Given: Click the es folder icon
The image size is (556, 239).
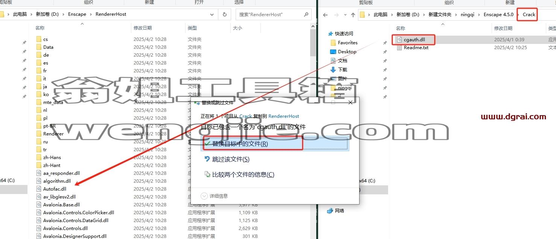Looking at the screenshot, I should pos(39,63).
